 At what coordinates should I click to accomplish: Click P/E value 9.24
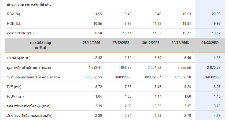187,87
